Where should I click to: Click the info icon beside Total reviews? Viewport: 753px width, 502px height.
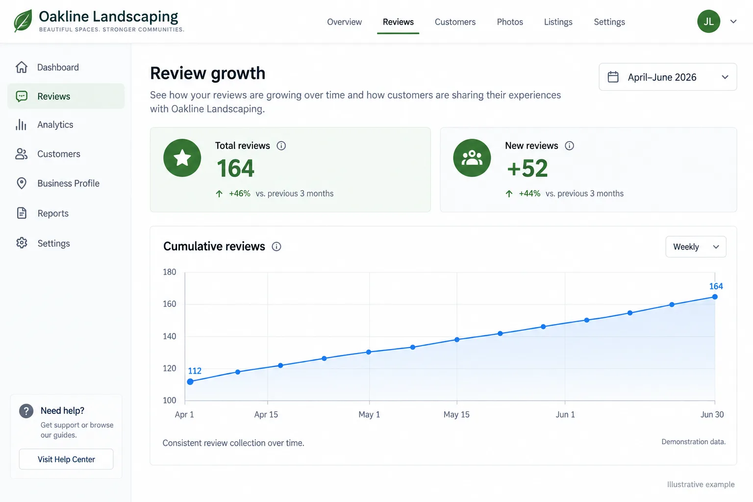click(281, 146)
